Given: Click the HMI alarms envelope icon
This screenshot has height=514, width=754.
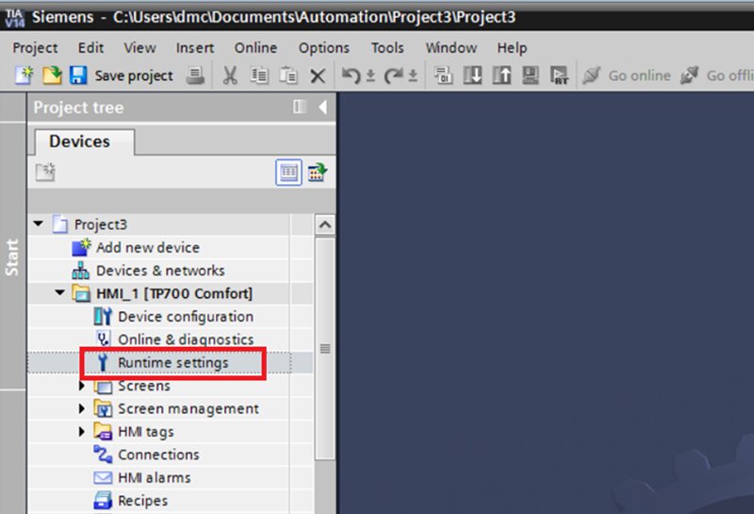Looking at the screenshot, I should tap(103, 477).
